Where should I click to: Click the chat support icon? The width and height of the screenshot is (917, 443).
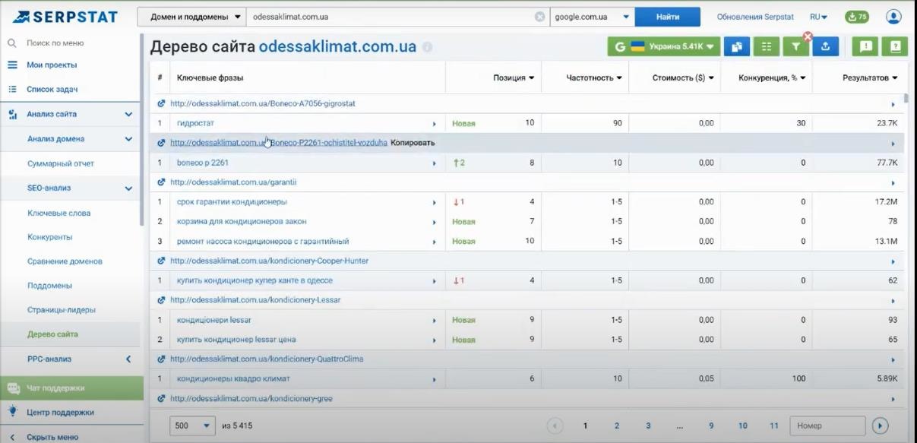pos(13,388)
